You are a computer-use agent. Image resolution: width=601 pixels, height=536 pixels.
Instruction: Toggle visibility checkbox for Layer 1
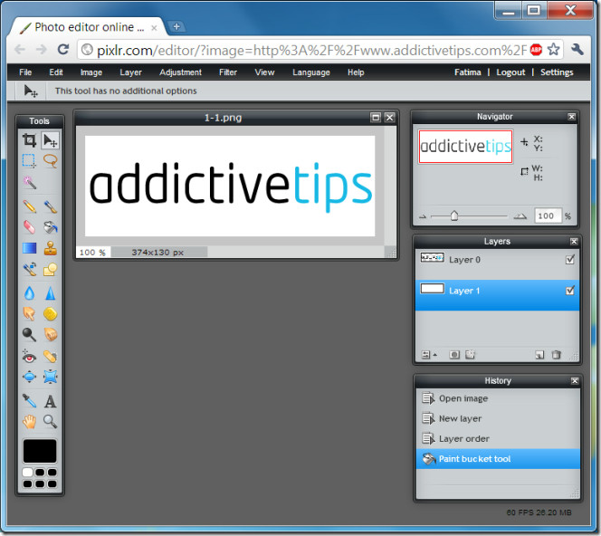pyautogui.click(x=570, y=291)
